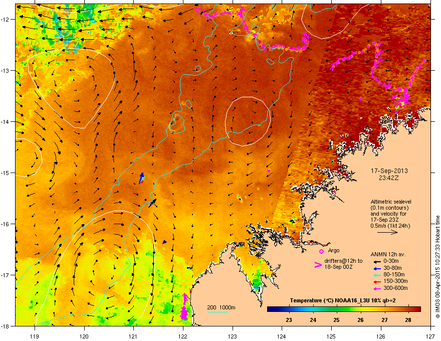This screenshot has width=441, height=341.
Task: Click the color bar tick label '24'
Action: pos(313,320)
